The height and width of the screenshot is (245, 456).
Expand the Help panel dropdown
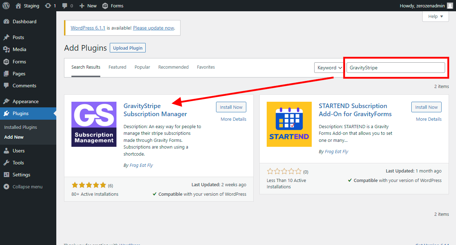tap(436, 17)
